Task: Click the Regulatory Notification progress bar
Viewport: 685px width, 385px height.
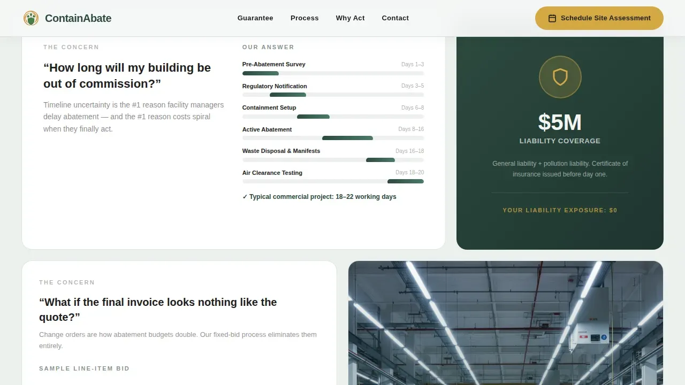Action: point(333,95)
